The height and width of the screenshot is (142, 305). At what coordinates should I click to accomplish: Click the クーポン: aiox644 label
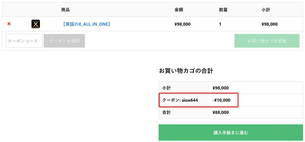[180, 100]
